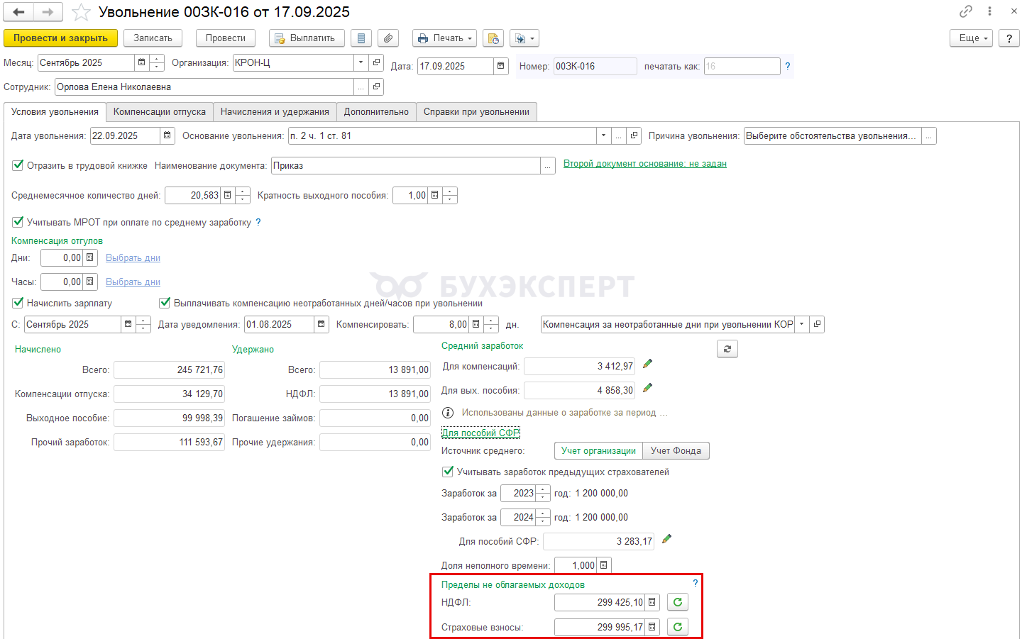Open the create-based-on dropdown icon
This screenshot has height=639, width=1022.
pyautogui.click(x=524, y=38)
